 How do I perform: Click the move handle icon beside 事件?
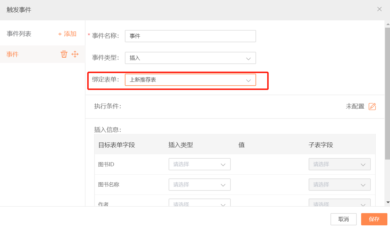click(75, 54)
